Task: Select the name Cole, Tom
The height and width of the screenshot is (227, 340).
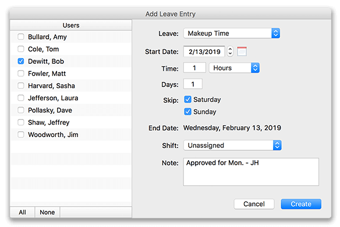Action: point(43,49)
